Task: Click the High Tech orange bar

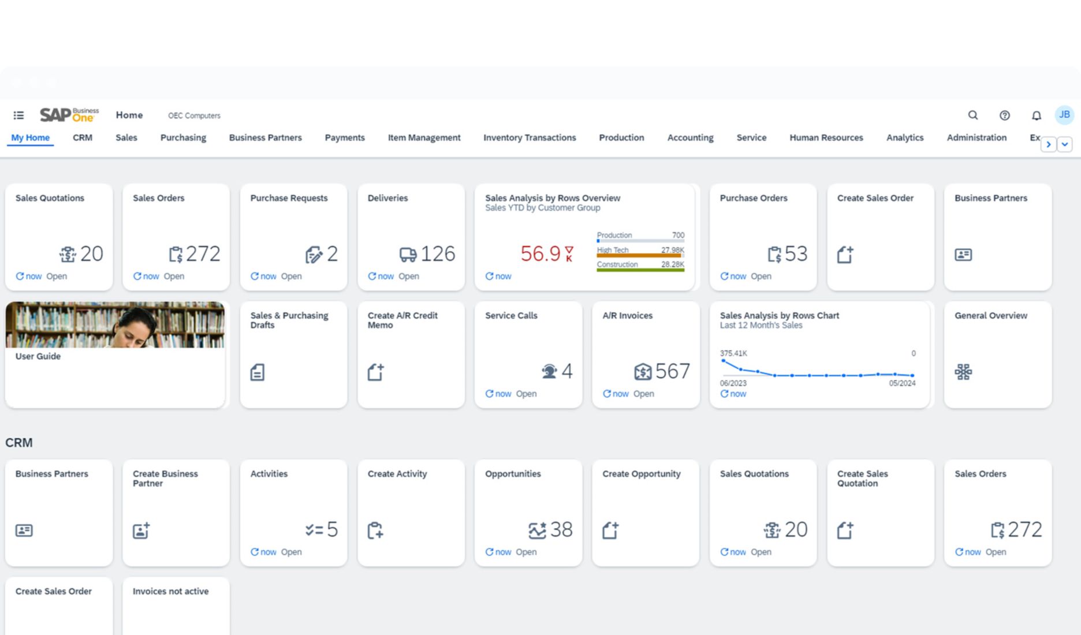Action: point(640,255)
